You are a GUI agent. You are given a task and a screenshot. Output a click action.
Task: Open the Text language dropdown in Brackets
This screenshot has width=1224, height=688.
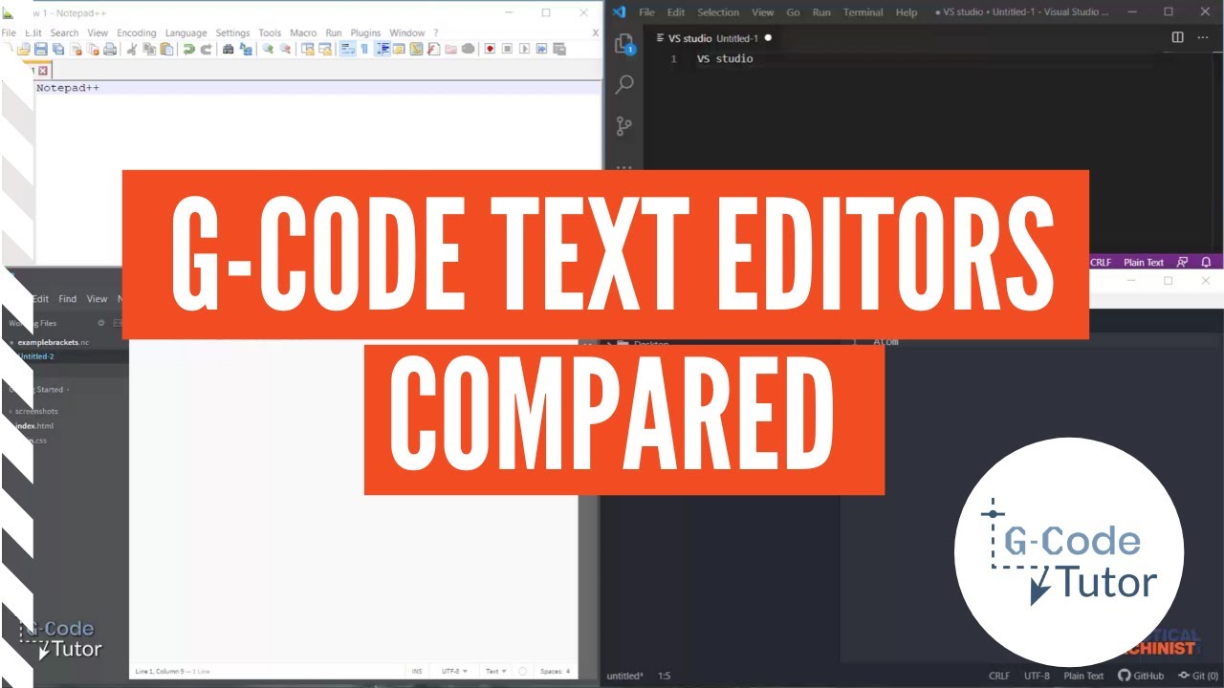(495, 672)
